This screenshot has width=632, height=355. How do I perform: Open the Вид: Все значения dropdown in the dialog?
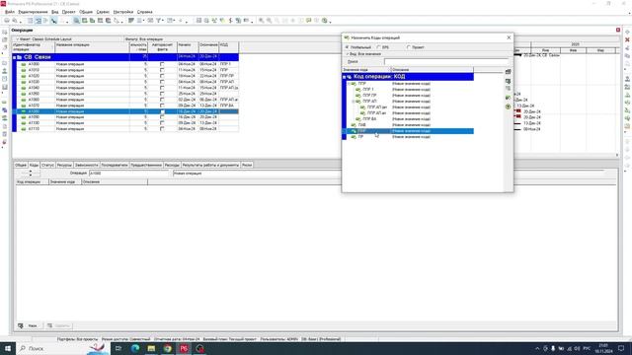pos(363,53)
